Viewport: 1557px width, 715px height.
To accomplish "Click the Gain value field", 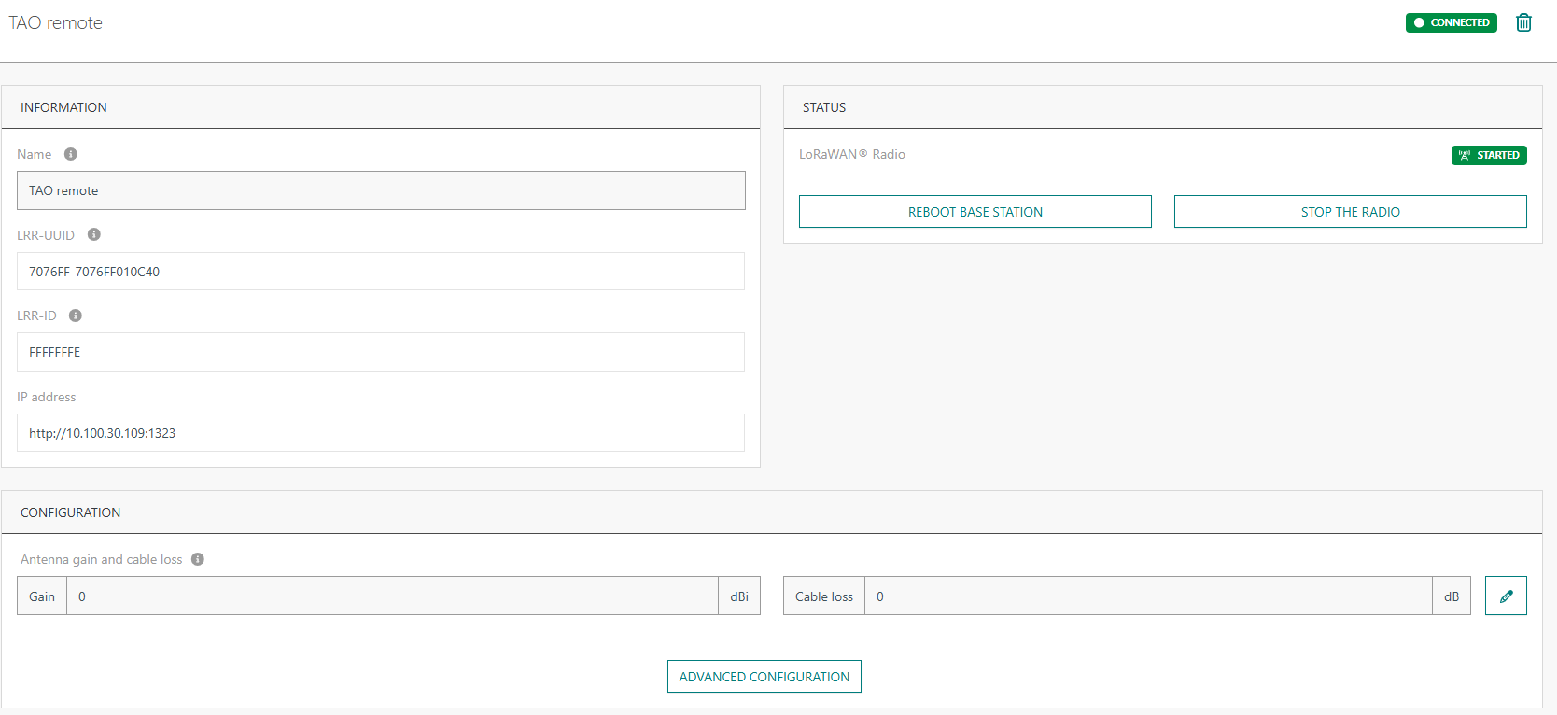I will tap(392, 596).
